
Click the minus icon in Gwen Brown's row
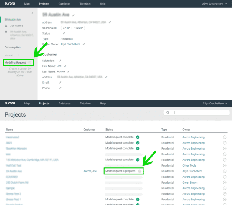pos(224,183)
